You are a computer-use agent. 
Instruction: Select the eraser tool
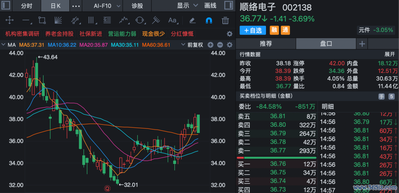192,20
